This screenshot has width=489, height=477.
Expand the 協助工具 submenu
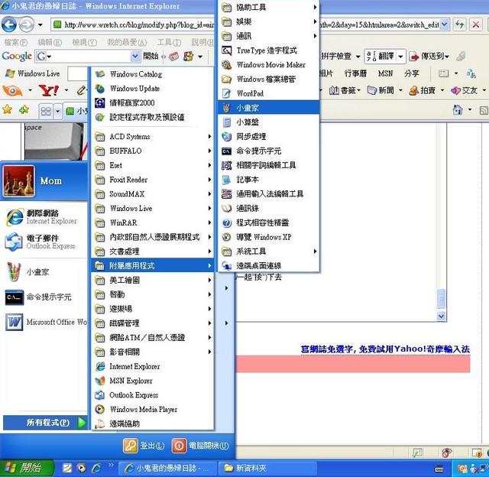pyautogui.click(x=268, y=7)
